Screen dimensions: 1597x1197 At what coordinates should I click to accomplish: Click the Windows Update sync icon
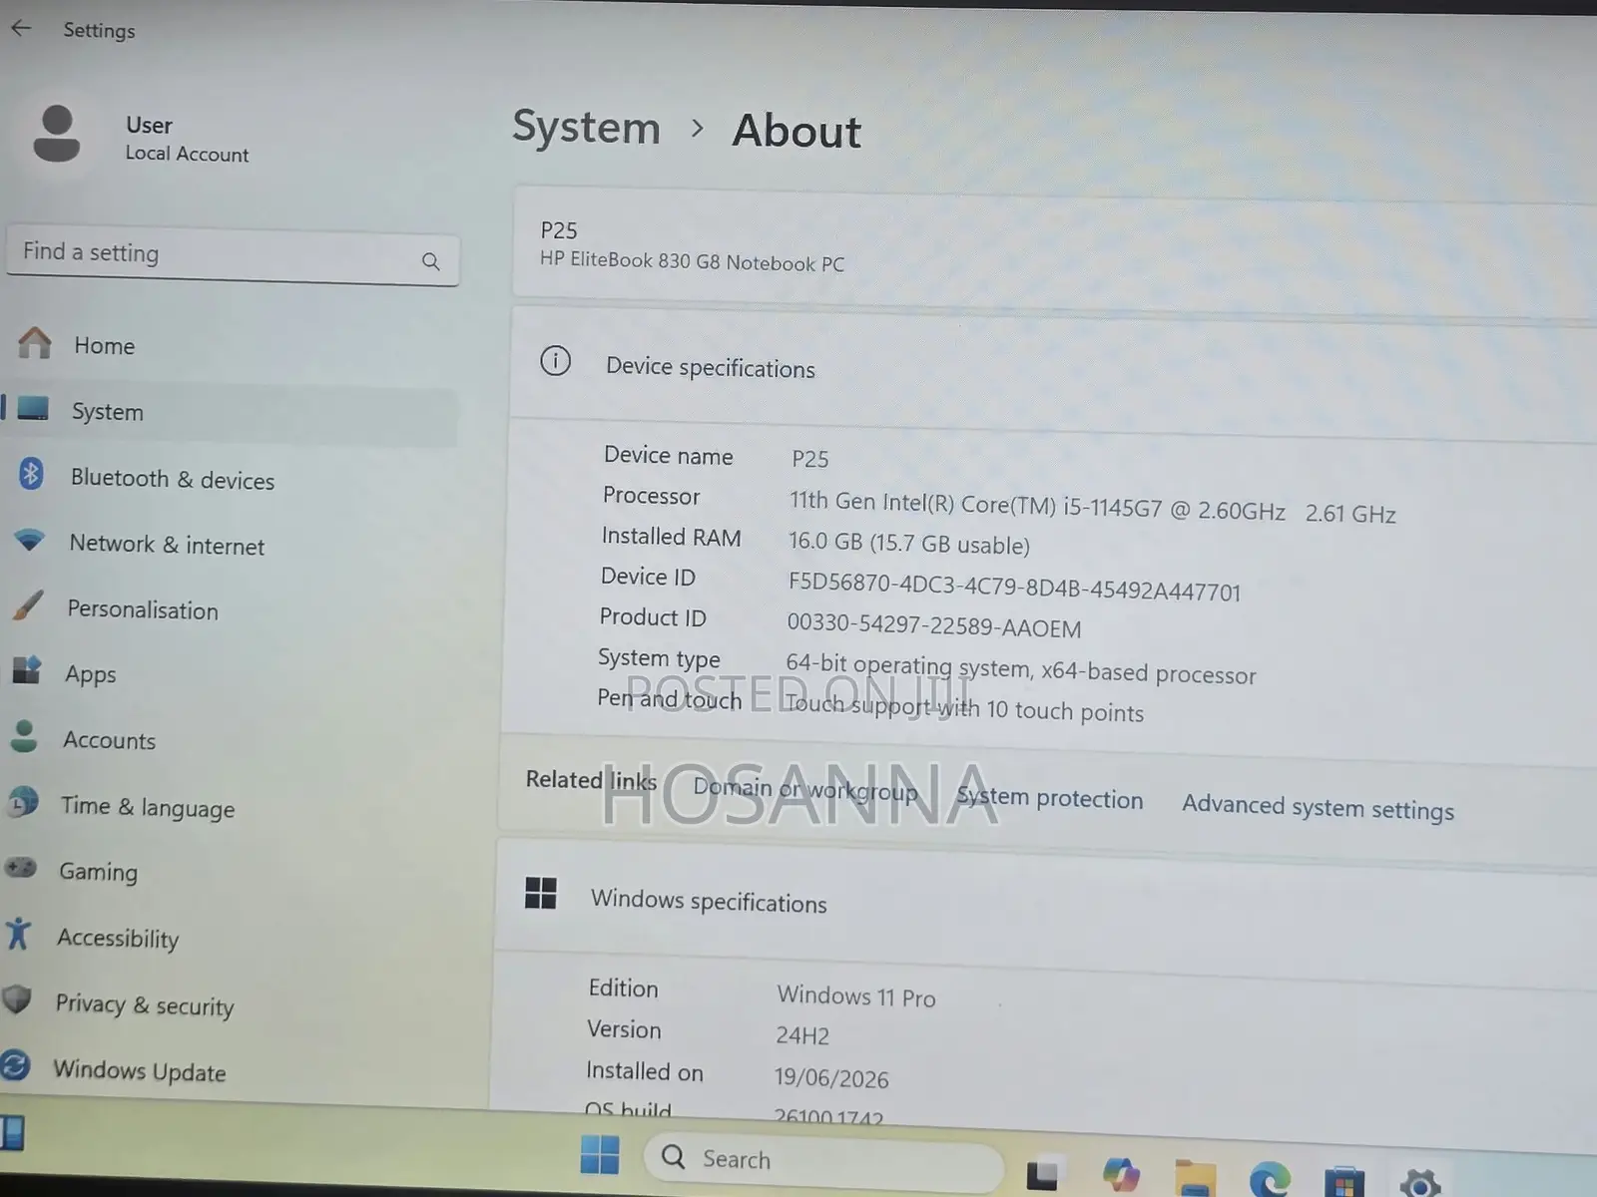pos(15,1065)
